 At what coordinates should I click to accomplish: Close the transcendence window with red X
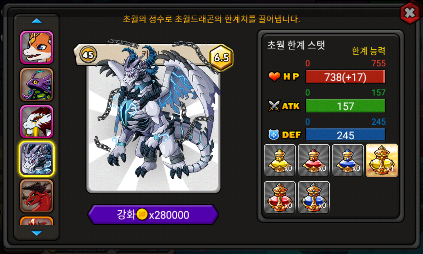click(x=410, y=12)
